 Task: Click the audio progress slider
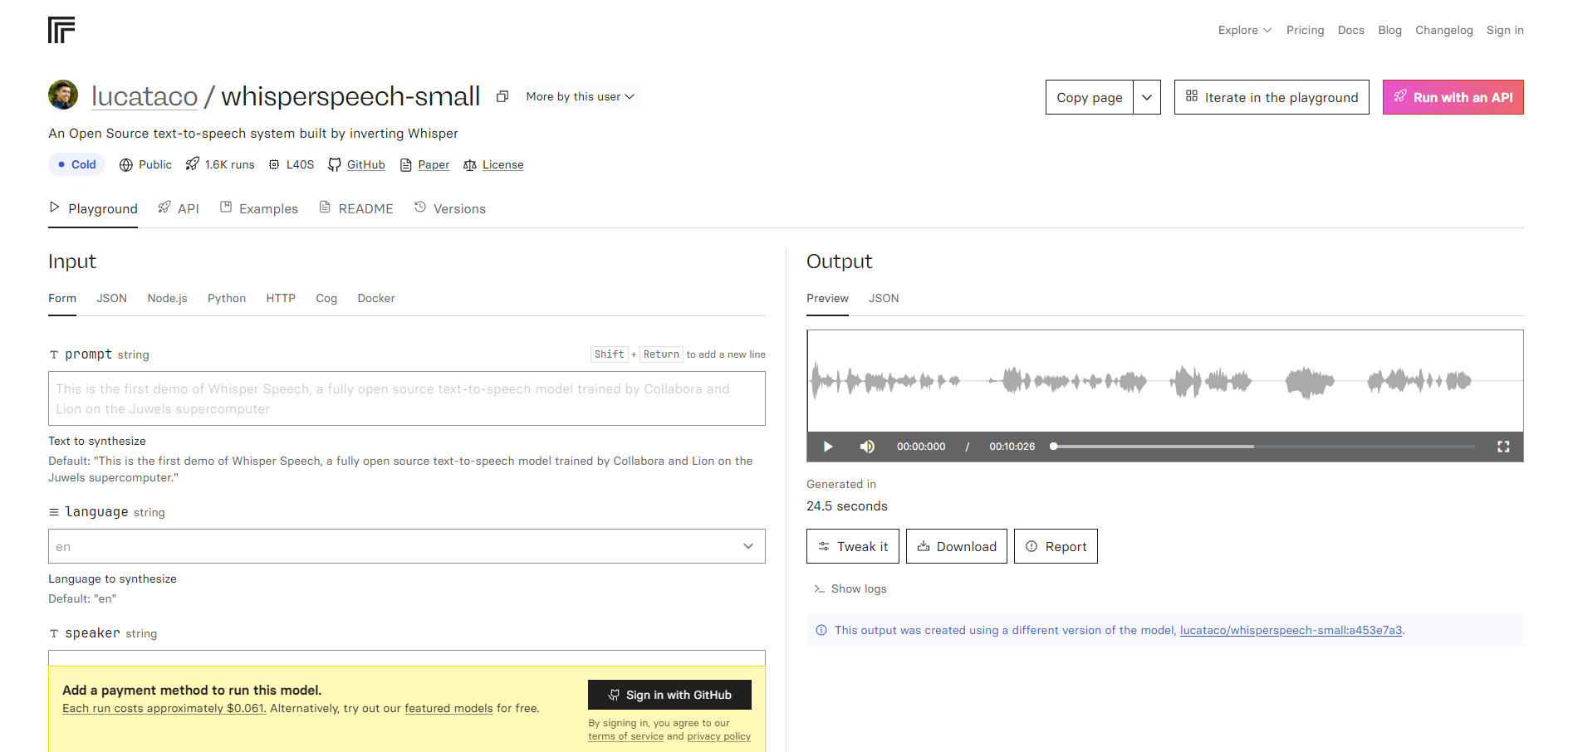1263,447
